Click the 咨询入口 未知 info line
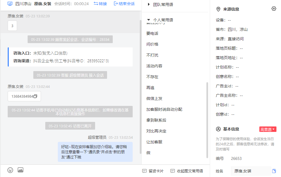 [40, 53]
